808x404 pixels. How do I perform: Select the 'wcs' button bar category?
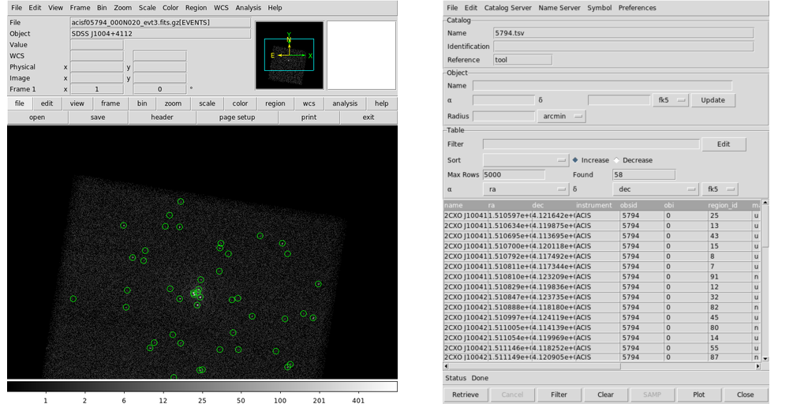pos(309,103)
